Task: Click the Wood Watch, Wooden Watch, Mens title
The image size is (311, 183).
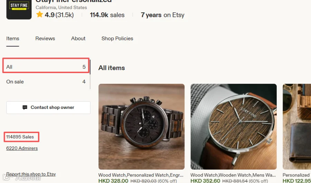Action: [233, 175]
